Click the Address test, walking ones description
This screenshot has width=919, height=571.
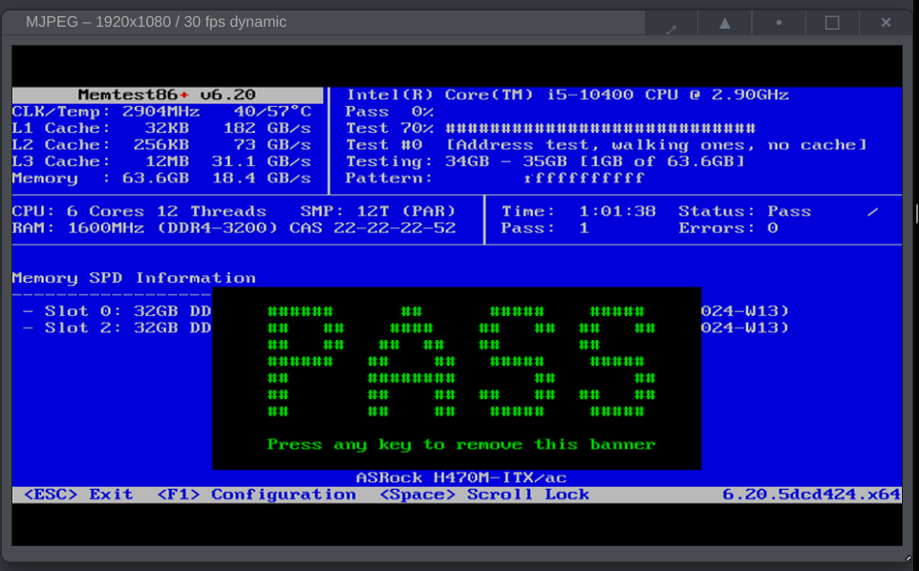pyautogui.click(x=656, y=145)
